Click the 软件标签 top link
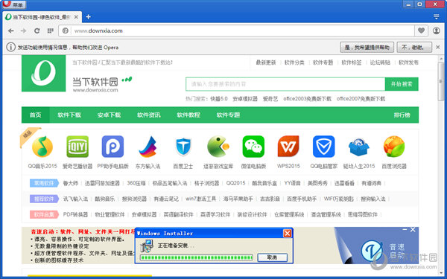The width and height of the screenshot is (447, 279). [351, 62]
